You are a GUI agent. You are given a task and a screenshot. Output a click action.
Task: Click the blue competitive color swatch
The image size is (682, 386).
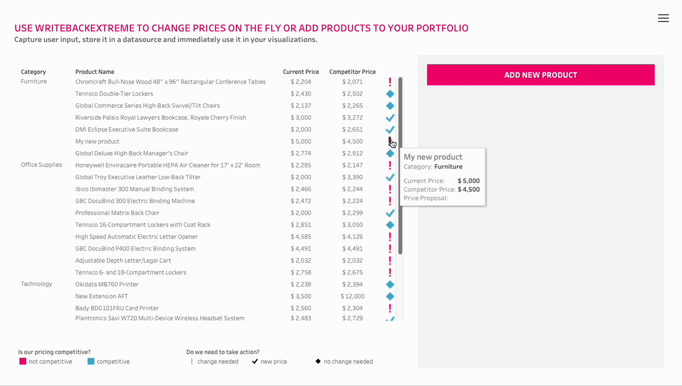click(89, 361)
